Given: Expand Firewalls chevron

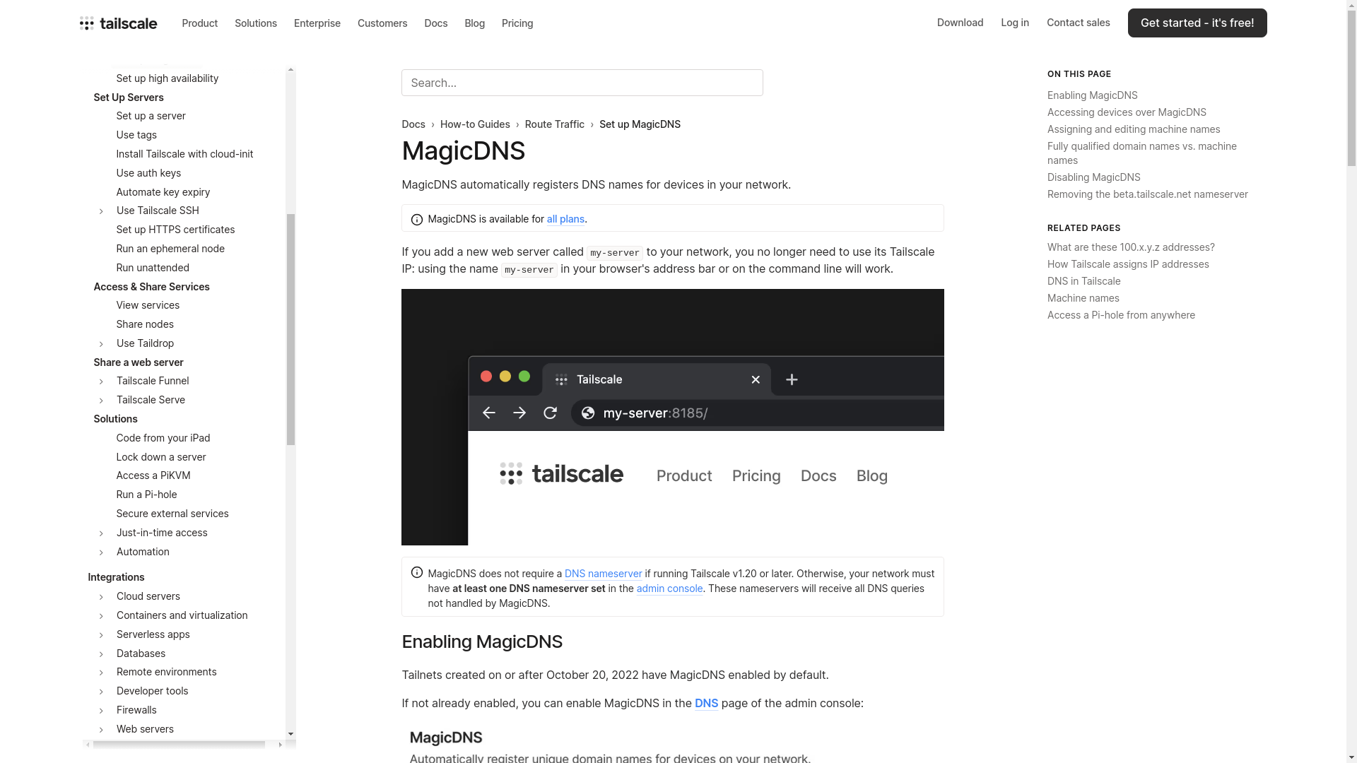Looking at the screenshot, I should (x=101, y=711).
